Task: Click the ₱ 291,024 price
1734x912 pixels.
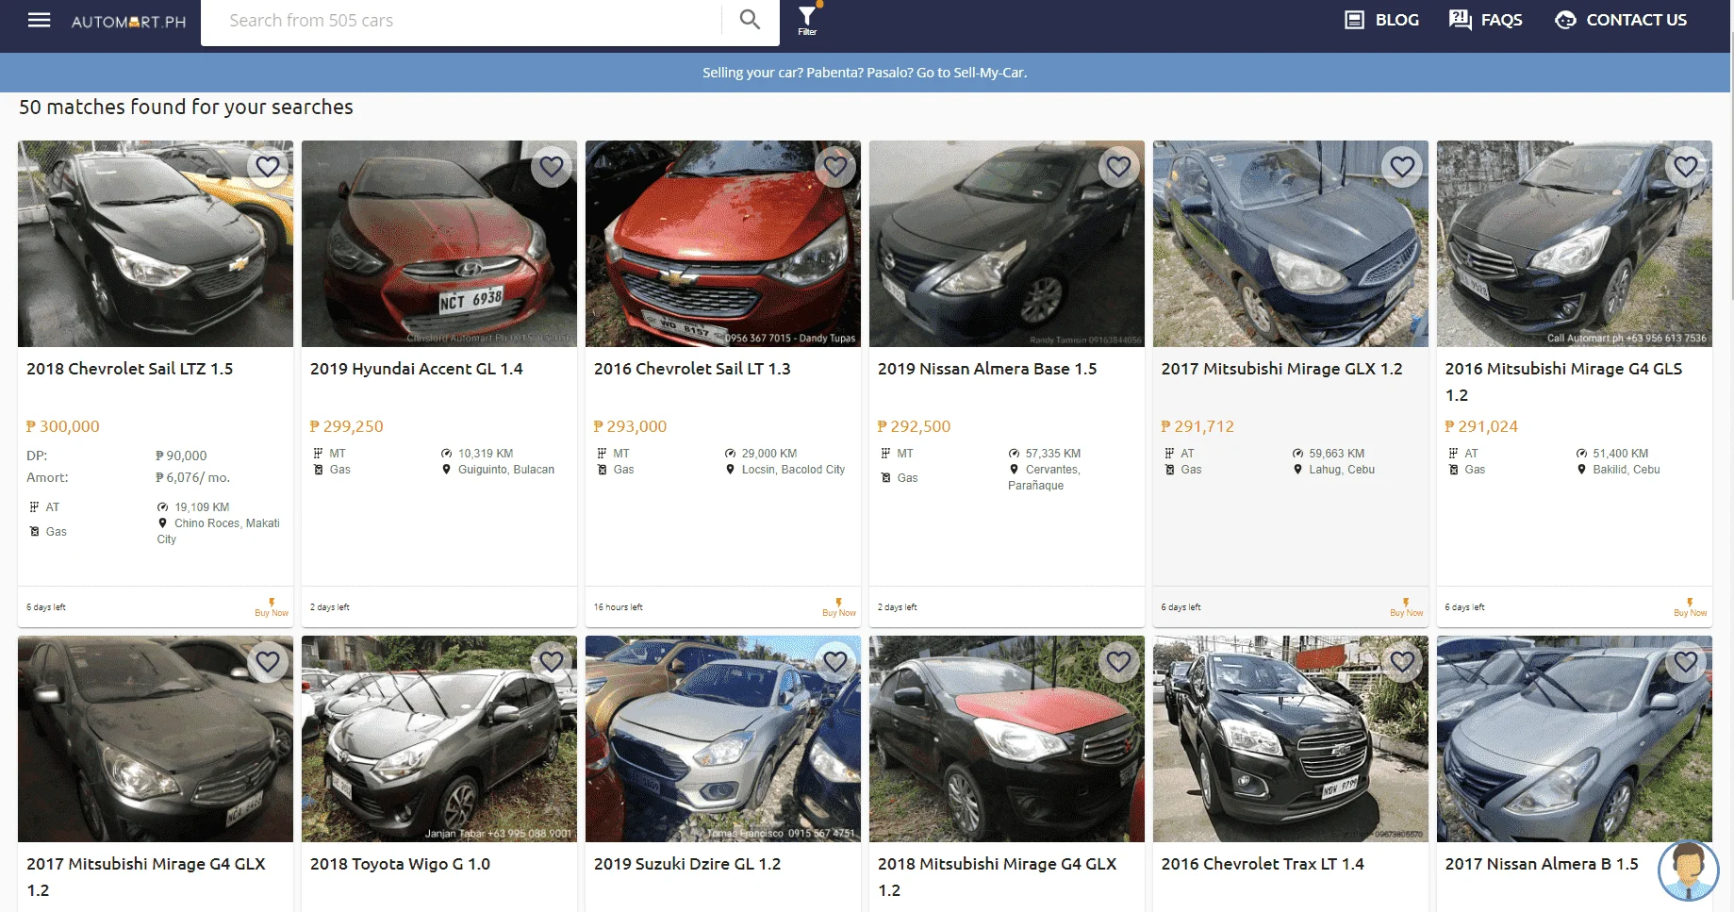Action: click(x=1482, y=426)
